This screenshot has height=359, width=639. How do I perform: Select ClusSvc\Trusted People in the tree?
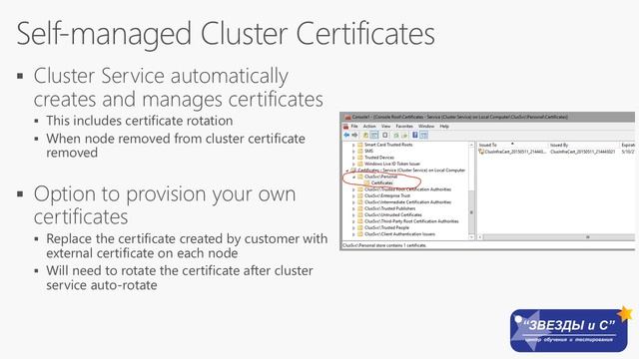point(386,227)
